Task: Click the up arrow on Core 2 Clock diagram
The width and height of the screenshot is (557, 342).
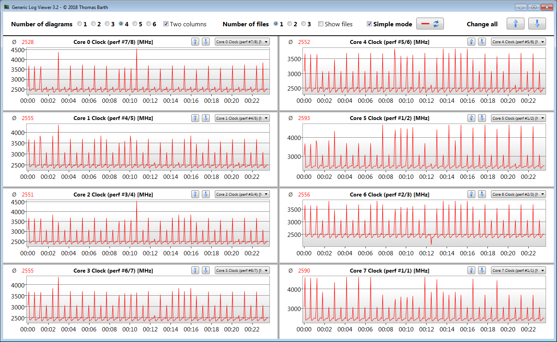Action: 195,194
